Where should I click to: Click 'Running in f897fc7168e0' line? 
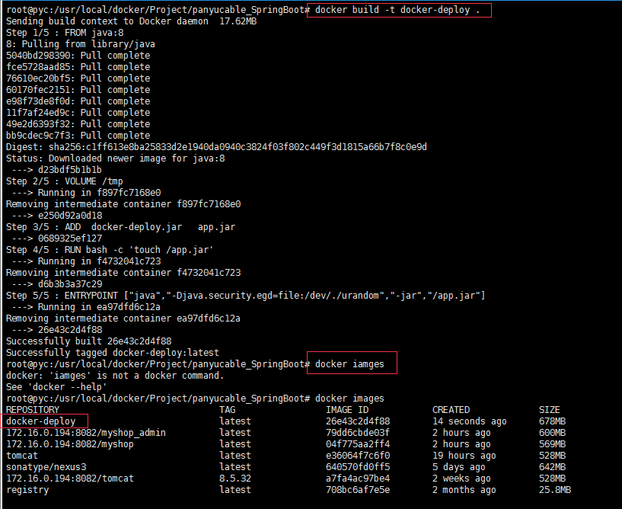click(86, 193)
